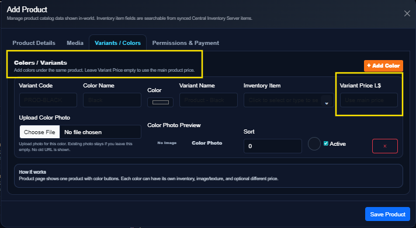This screenshot has width=416, height=228.
Task: Click the No file chosen text
Action: [83, 132]
